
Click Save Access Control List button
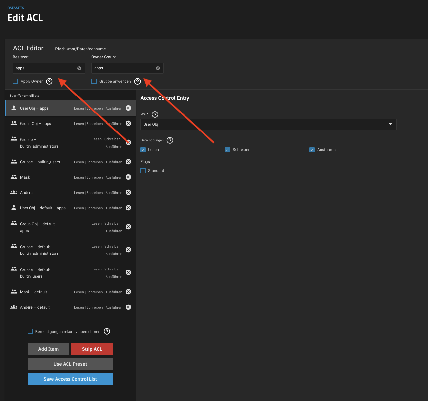coord(70,379)
